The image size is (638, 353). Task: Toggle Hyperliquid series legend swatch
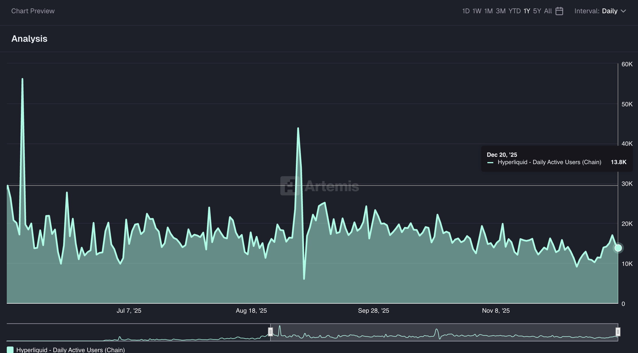click(10, 350)
